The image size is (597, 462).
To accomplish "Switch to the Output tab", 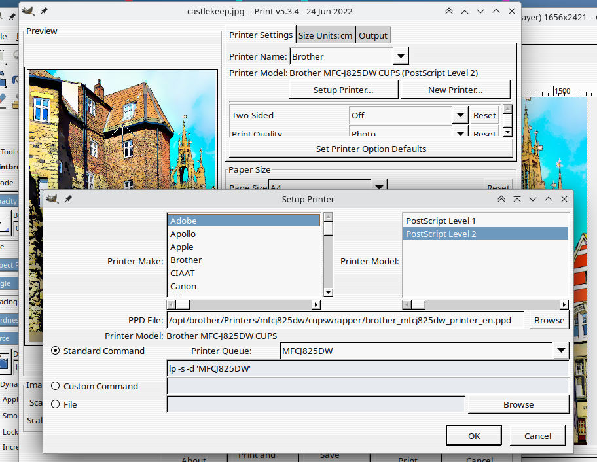I will point(373,35).
